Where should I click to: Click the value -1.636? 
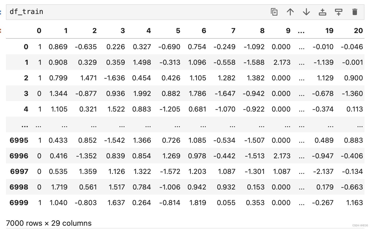[115, 78]
